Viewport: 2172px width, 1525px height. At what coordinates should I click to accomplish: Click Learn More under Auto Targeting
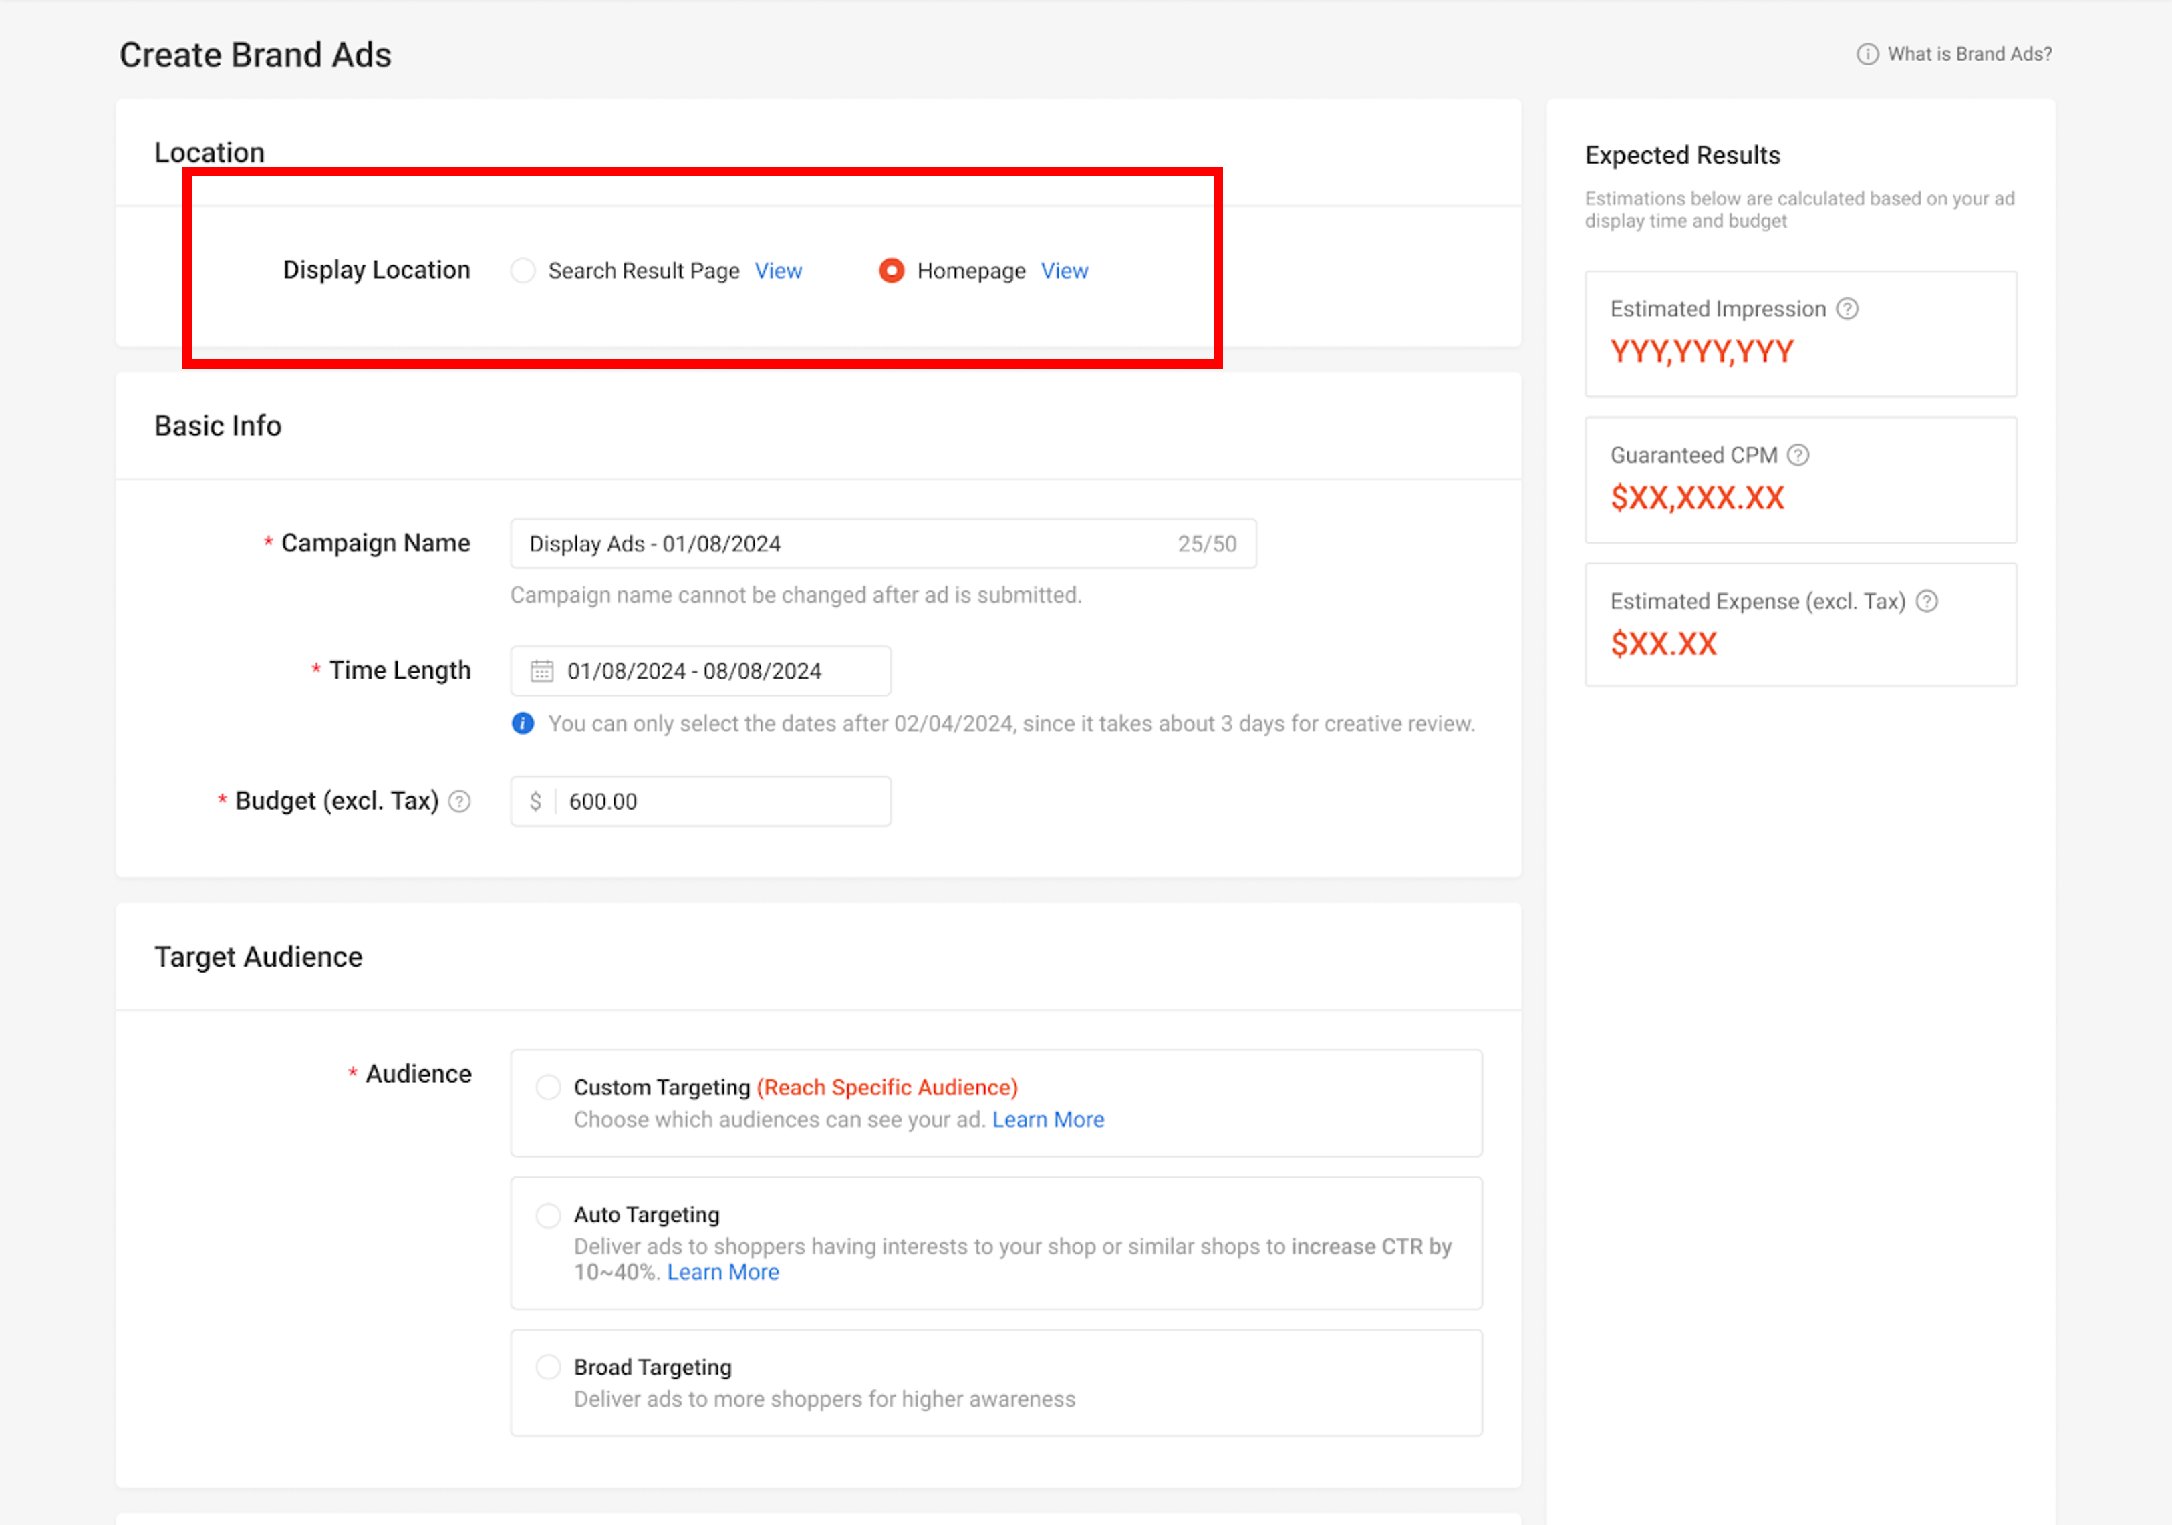pyautogui.click(x=722, y=1272)
